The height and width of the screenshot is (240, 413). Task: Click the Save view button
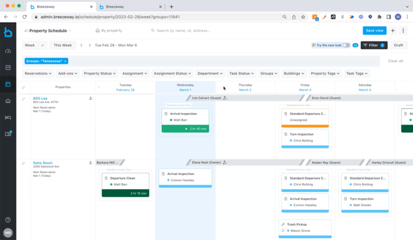click(x=375, y=31)
